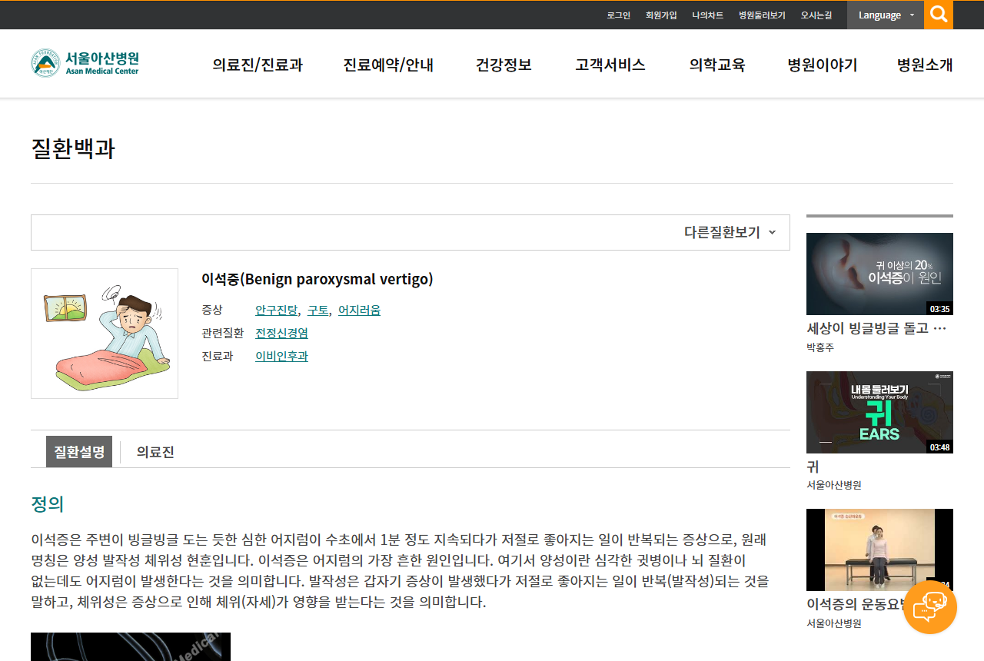Image resolution: width=984 pixels, height=661 pixels.
Task: Open the 병원둘러보기 link
Action: tap(762, 15)
